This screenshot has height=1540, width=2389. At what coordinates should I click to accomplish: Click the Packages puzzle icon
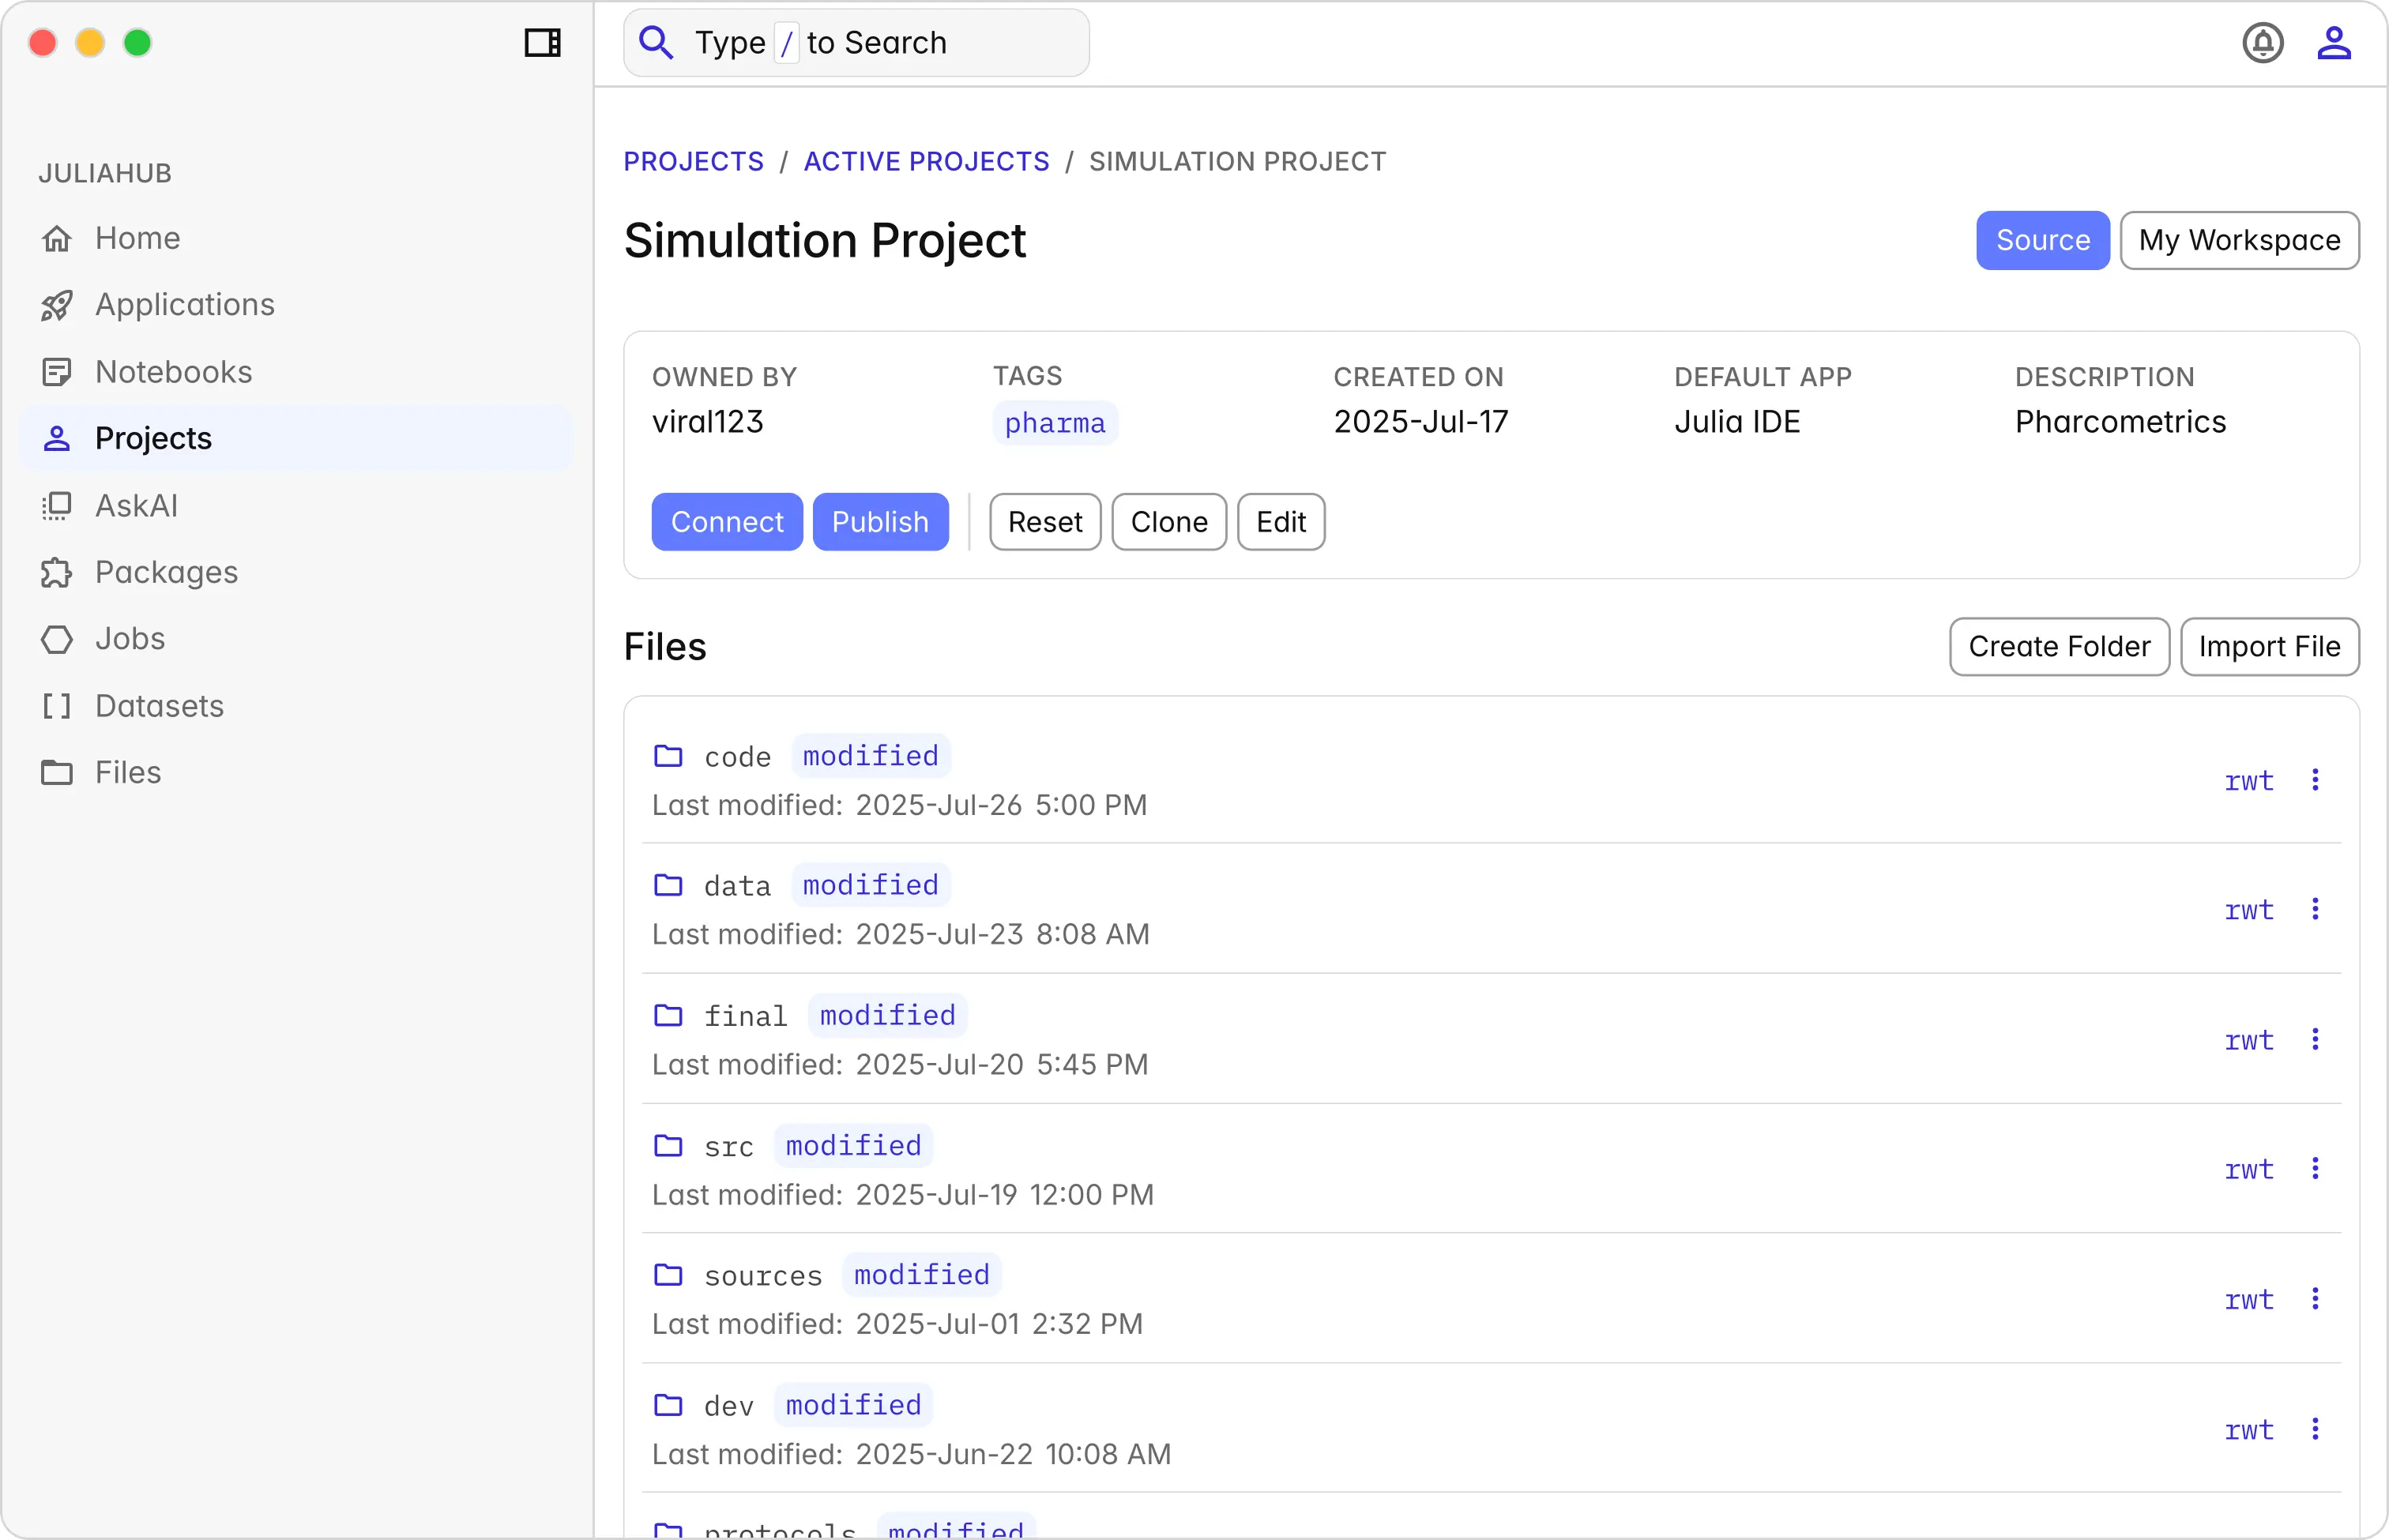pyautogui.click(x=57, y=573)
